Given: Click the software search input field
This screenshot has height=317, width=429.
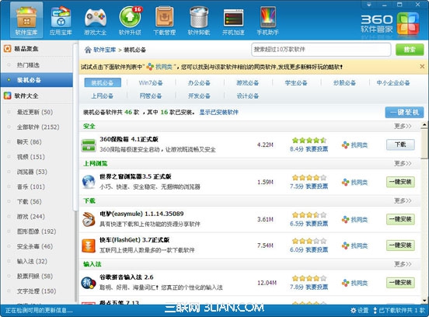Looking at the screenshot, I should (x=321, y=50).
